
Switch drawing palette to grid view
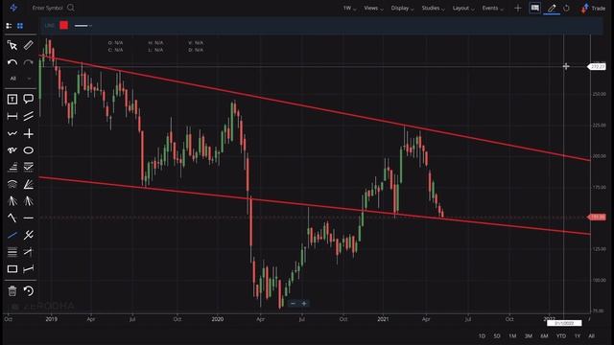(x=20, y=26)
